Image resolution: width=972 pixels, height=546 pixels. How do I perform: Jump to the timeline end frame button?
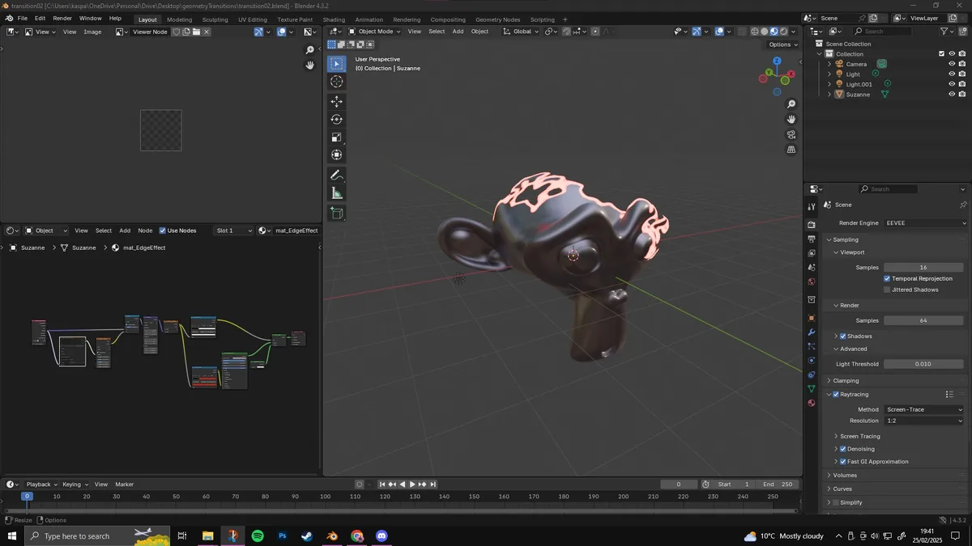pos(433,485)
